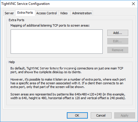138x122 pixels.
Task: Open the Access Control tab
Action: point(46,13)
